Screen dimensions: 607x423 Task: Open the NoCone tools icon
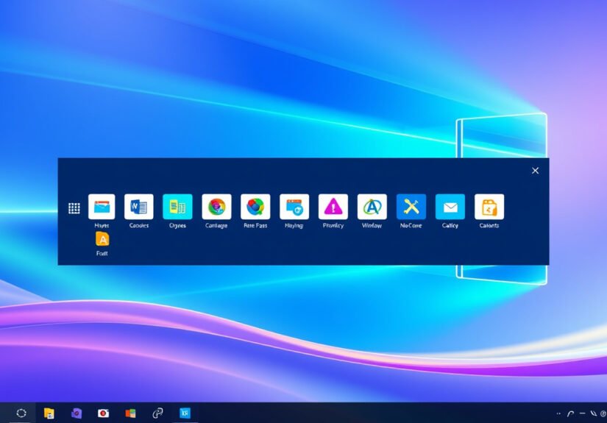click(411, 207)
